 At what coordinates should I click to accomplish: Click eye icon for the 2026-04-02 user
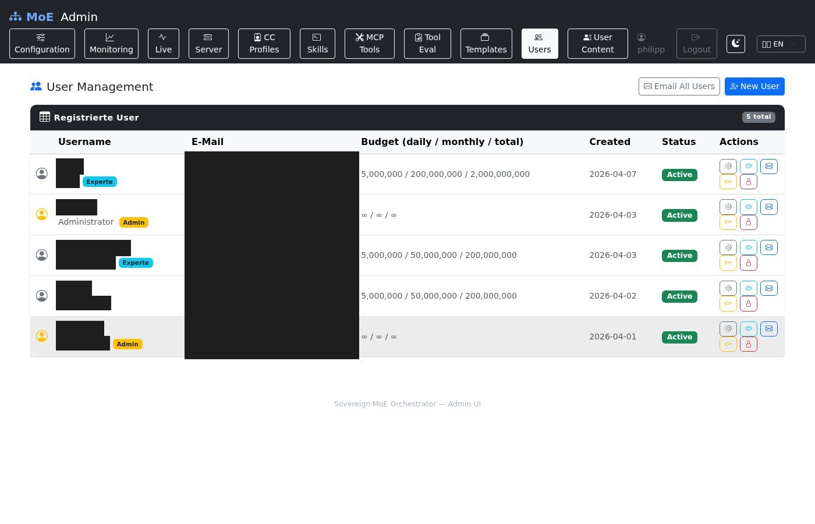tap(748, 288)
